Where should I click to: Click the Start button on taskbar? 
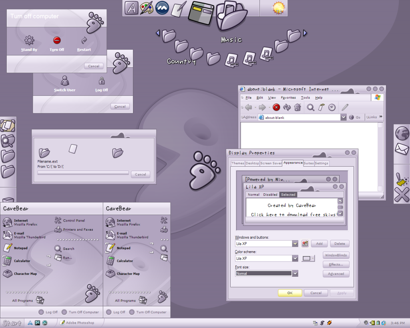point(12,323)
